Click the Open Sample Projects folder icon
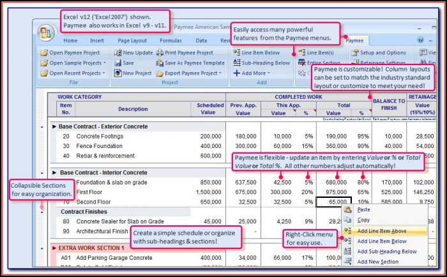The height and width of the screenshot is (277, 447). (x=44, y=63)
